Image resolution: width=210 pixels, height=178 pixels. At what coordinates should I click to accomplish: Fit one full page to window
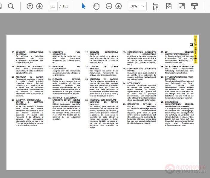[x=168, y=6]
